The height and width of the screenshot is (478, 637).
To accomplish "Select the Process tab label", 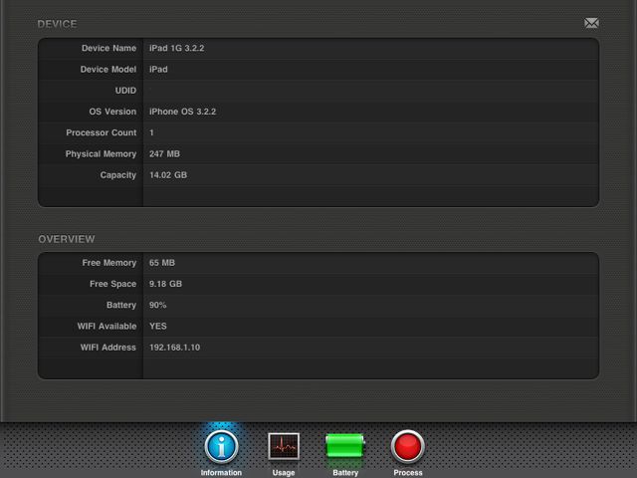I will (408, 473).
